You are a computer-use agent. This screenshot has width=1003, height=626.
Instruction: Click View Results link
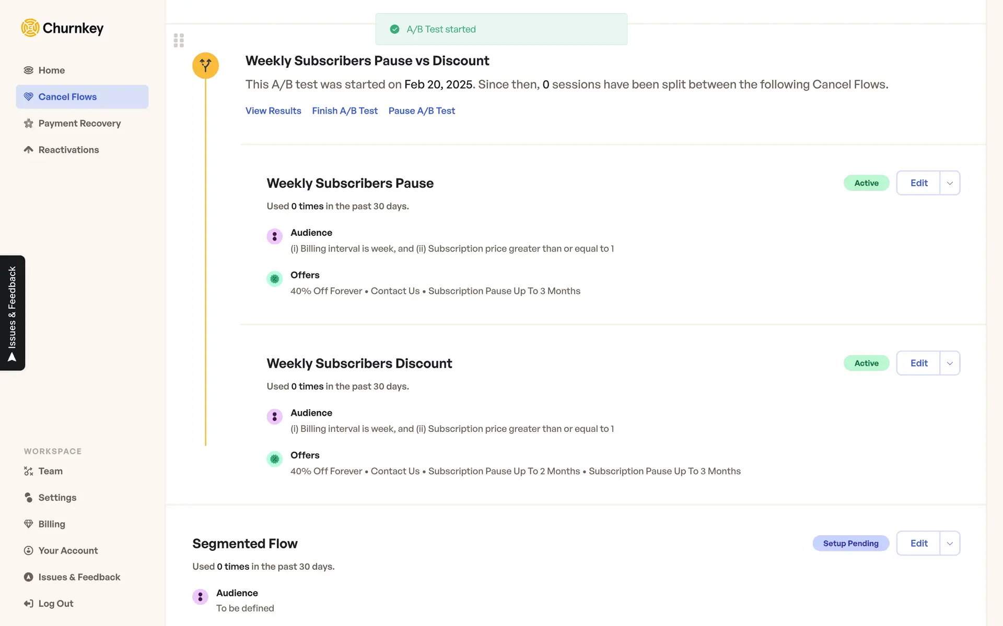coord(273,111)
